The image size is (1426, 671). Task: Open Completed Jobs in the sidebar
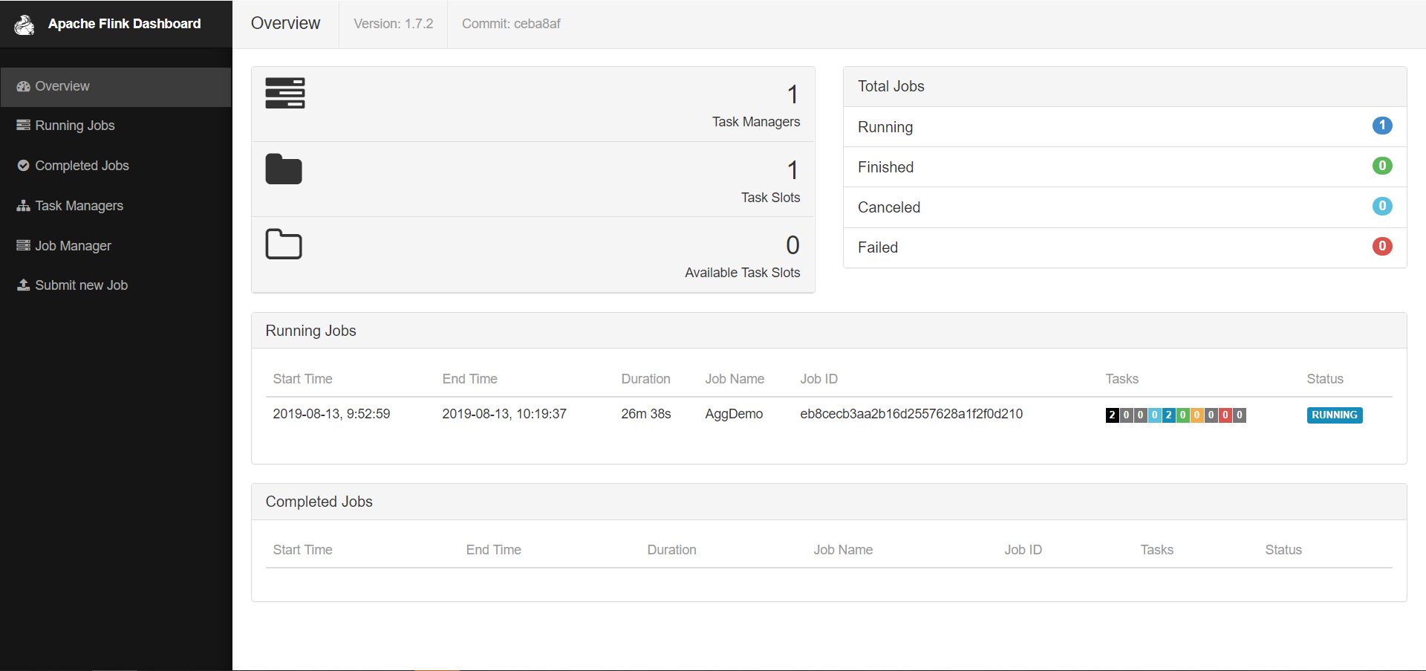point(116,166)
